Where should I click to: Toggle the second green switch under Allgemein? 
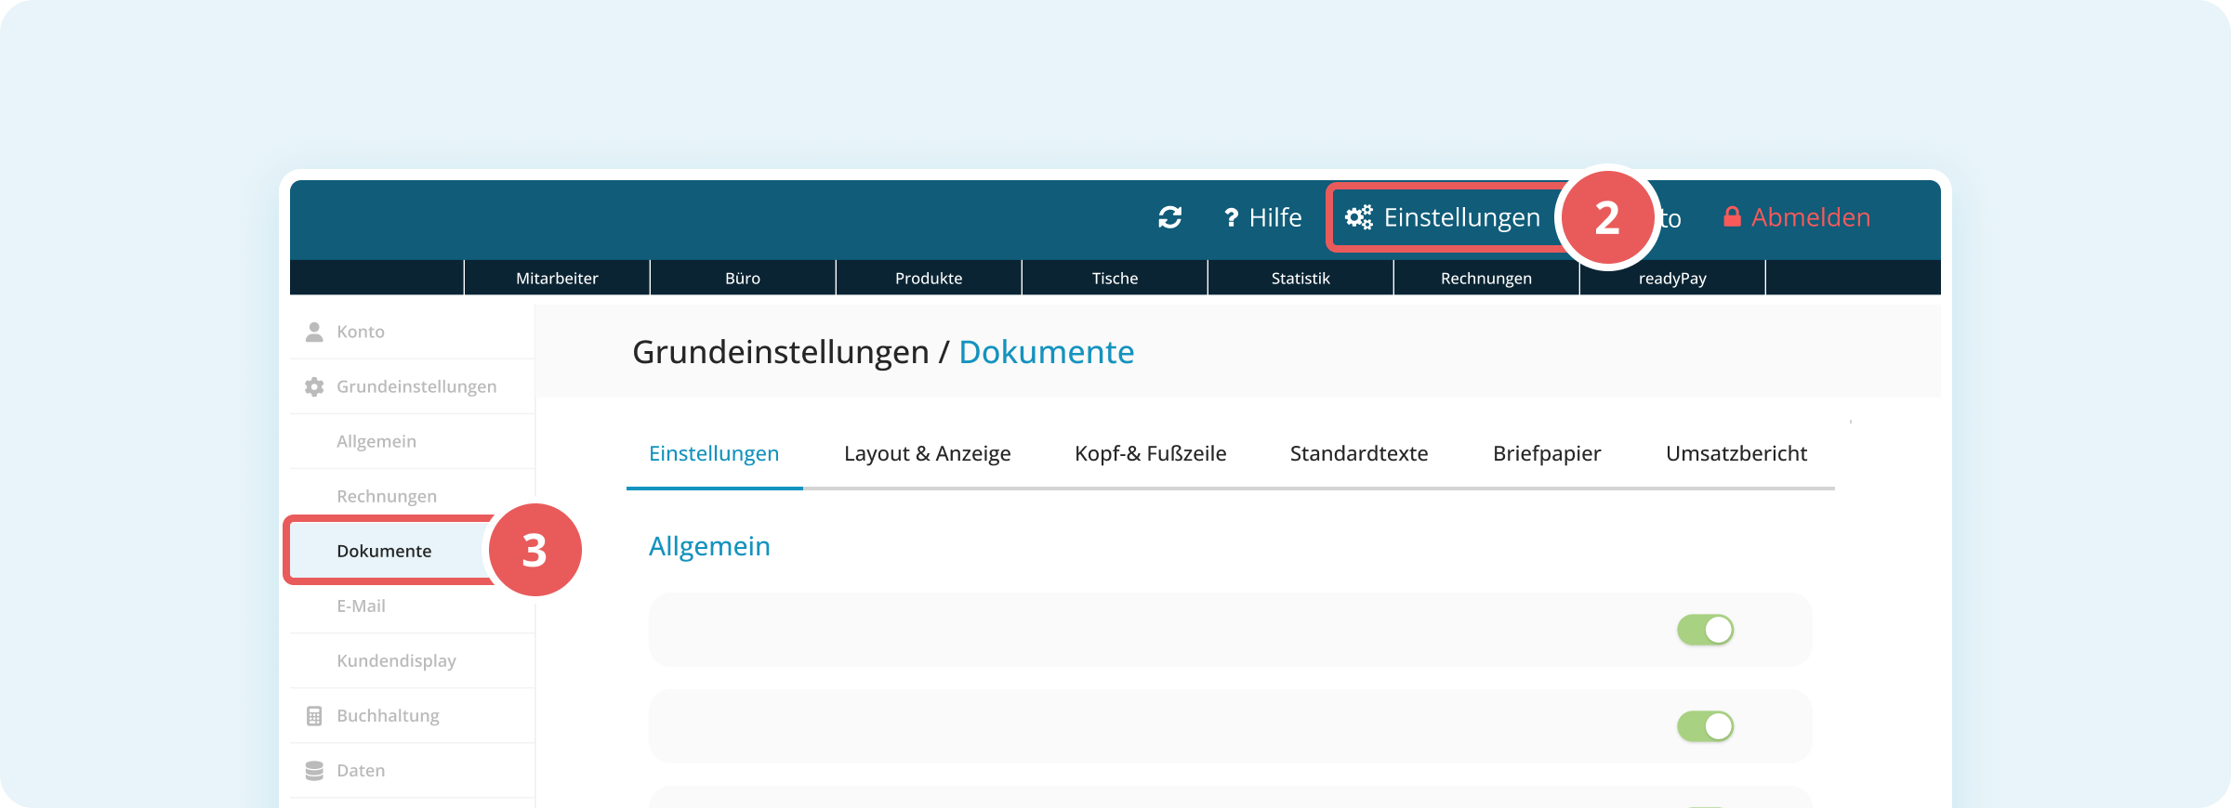[1705, 726]
